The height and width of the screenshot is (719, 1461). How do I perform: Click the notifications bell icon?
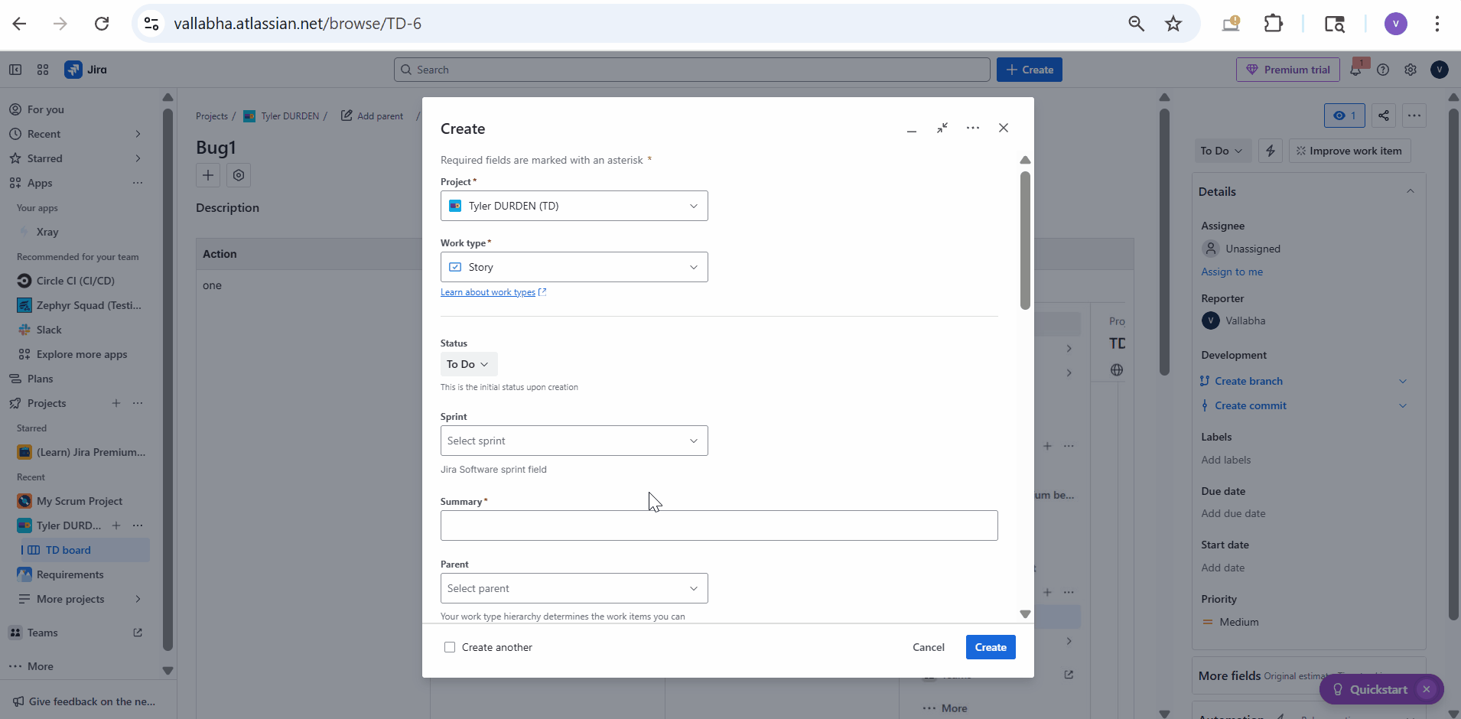[1355, 70]
